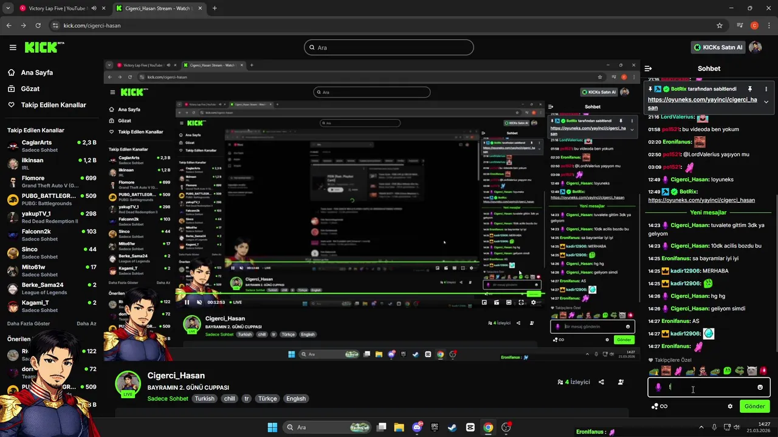This screenshot has width=778, height=437.
Task: Click the Turkish tag under stream title
Action: click(205, 399)
